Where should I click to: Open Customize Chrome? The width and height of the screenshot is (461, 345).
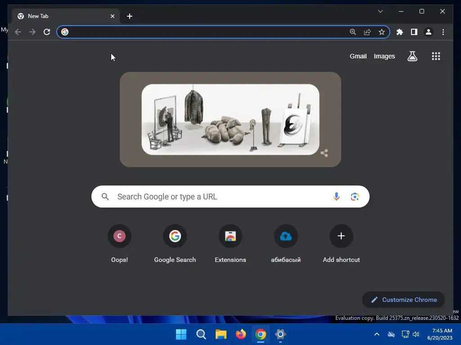coord(404,300)
